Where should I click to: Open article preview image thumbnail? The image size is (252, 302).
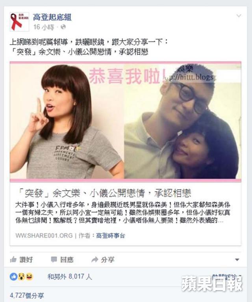click(x=126, y=122)
